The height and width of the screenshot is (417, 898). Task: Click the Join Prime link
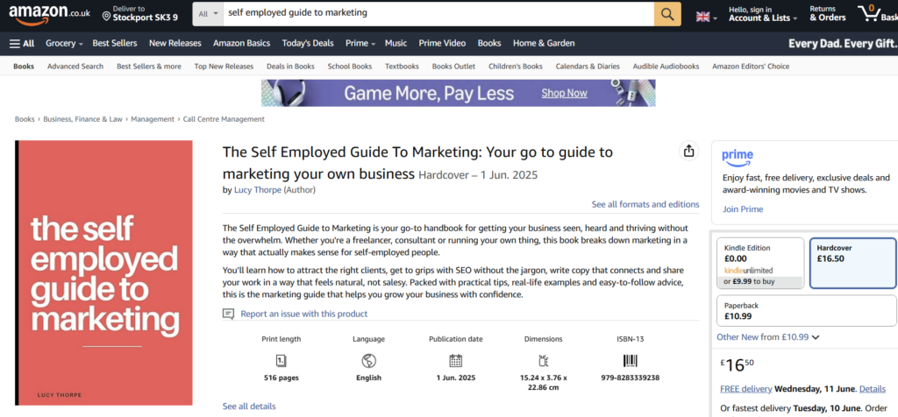coord(743,209)
